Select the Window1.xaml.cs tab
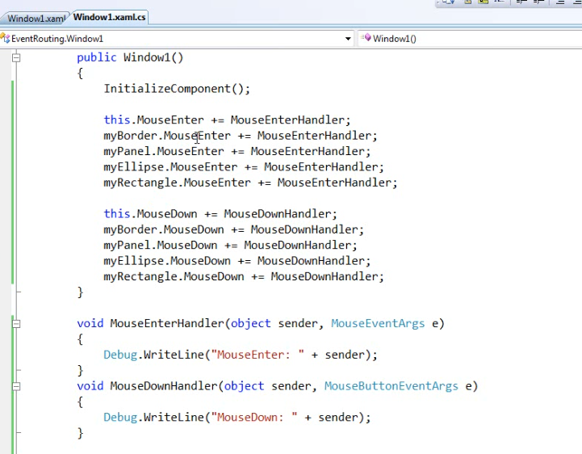The height and width of the screenshot is (454, 582). point(109,17)
